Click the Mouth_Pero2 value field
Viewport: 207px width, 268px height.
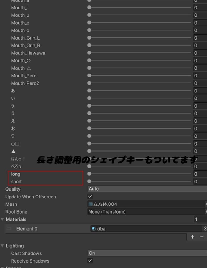pos(200,83)
